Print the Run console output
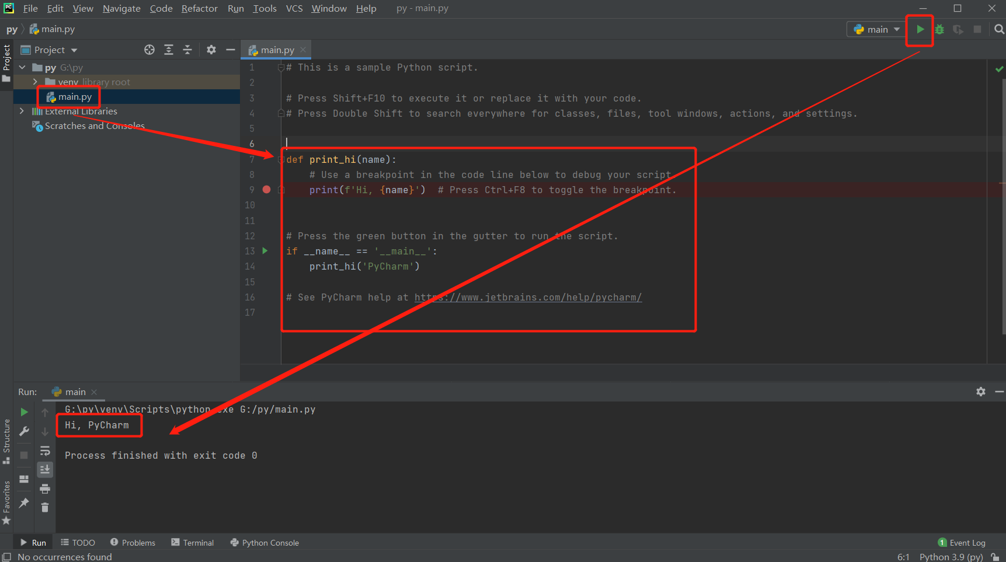Screen dimensions: 1006x562 click(45, 488)
